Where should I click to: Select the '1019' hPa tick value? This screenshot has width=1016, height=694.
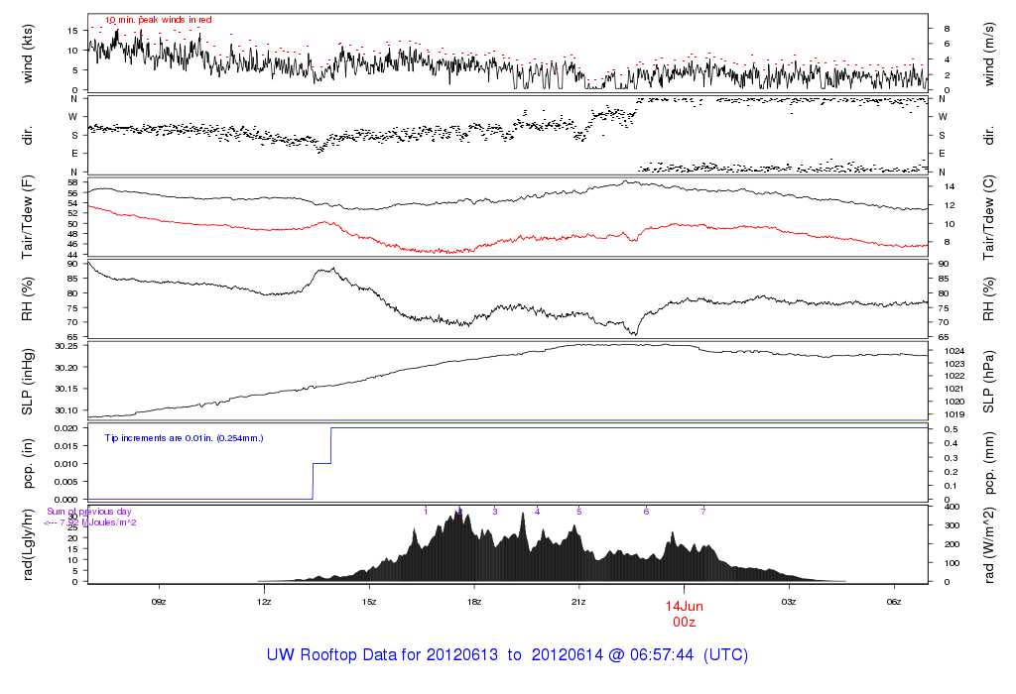point(954,414)
